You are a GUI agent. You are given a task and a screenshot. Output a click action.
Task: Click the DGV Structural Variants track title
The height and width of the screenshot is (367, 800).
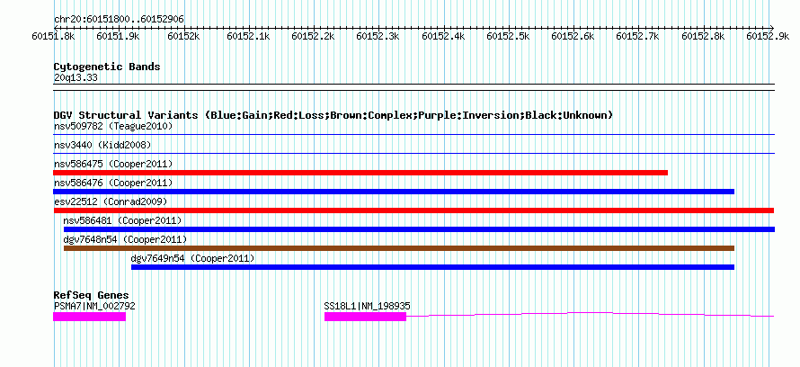point(333,115)
